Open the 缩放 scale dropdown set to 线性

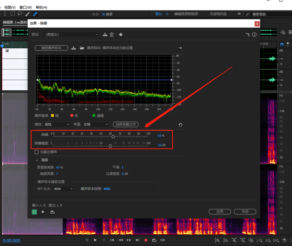click(x=57, y=124)
